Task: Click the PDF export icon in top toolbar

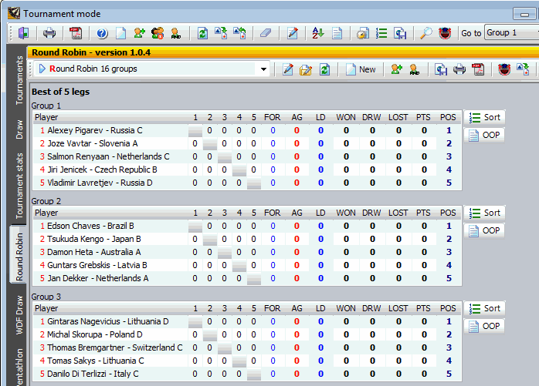Action: [x=76, y=33]
